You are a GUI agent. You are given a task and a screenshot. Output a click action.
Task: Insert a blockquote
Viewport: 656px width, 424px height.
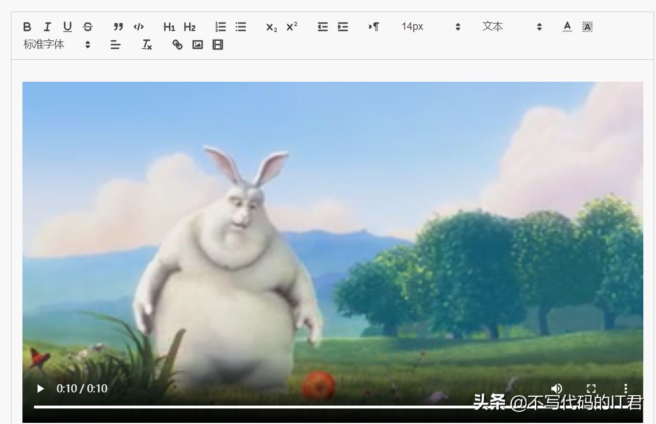click(x=118, y=26)
